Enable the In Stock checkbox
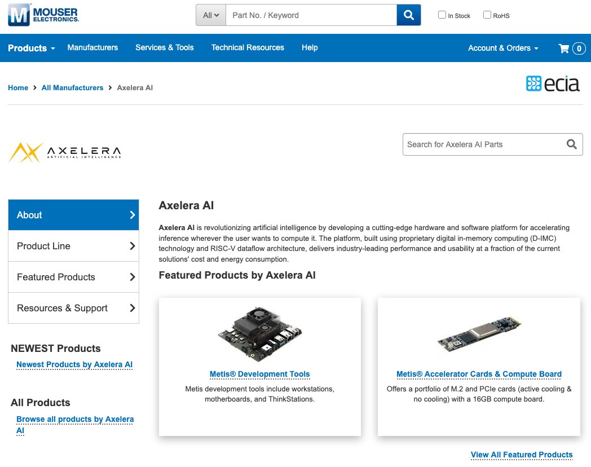 tap(442, 15)
